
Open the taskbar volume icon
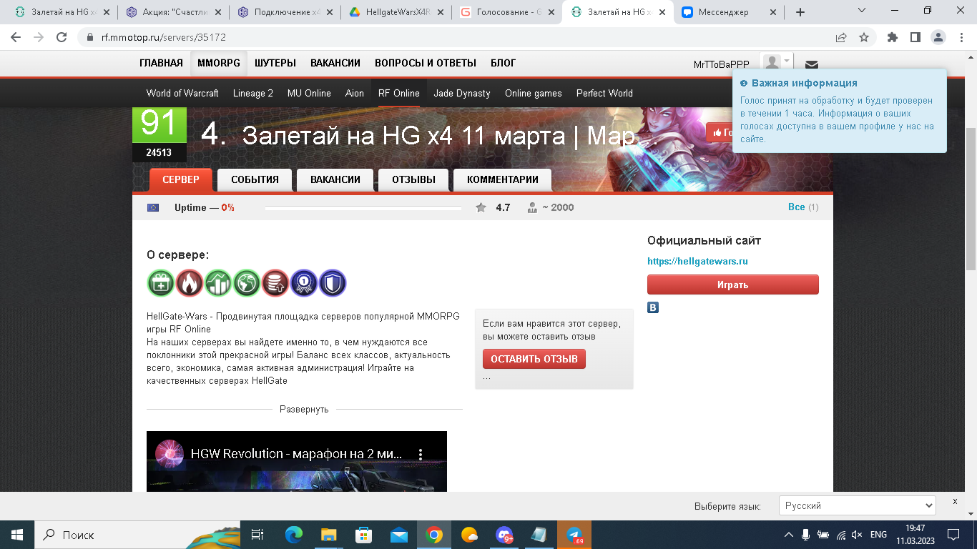(858, 535)
